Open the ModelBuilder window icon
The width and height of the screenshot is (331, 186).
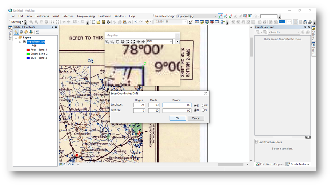click(x=223, y=22)
